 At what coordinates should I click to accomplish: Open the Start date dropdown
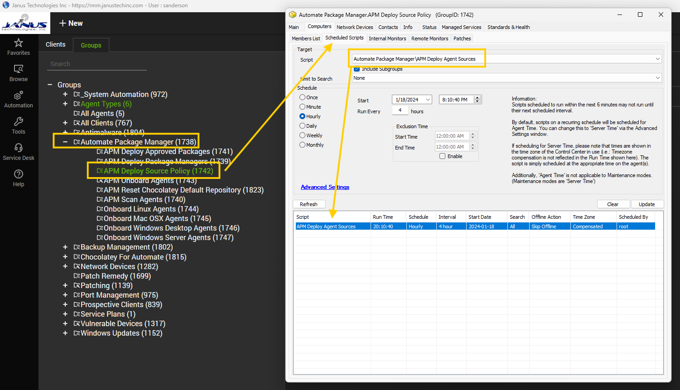click(428, 100)
